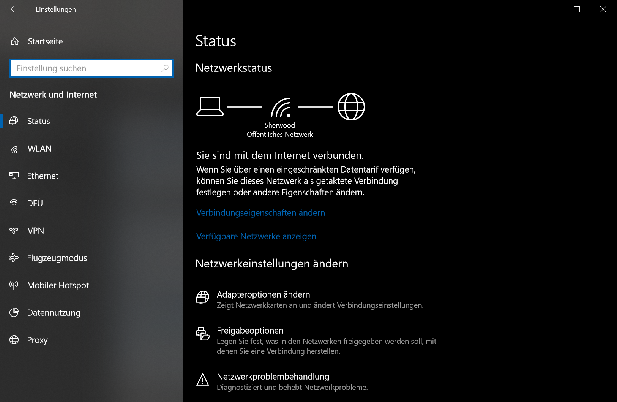
Task: Maximize the Einstellungen window
Action: coord(577,9)
